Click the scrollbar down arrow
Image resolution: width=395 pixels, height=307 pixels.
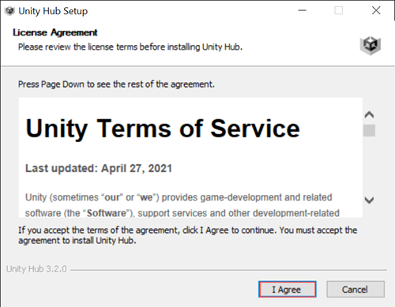(369, 200)
